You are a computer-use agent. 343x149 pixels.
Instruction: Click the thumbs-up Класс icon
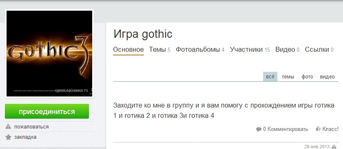point(318,129)
